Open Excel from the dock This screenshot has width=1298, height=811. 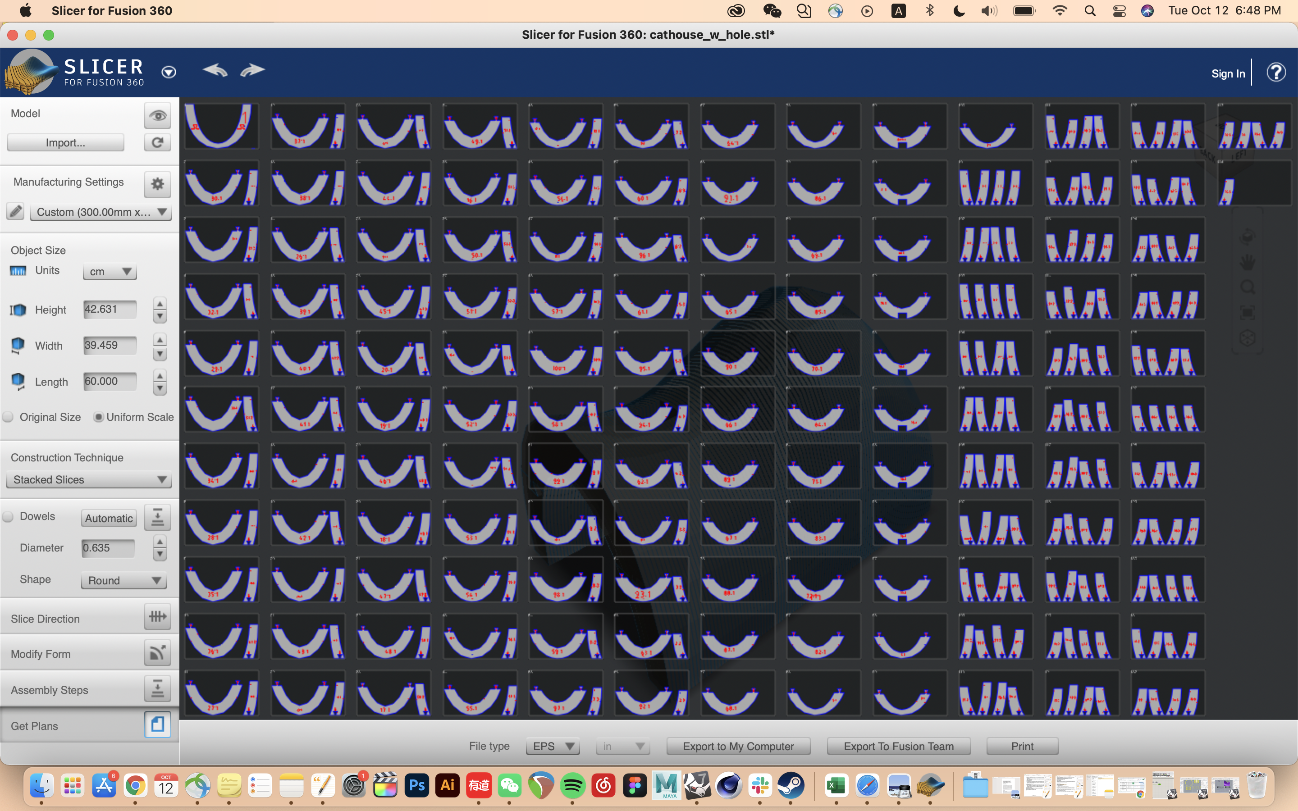point(836,786)
